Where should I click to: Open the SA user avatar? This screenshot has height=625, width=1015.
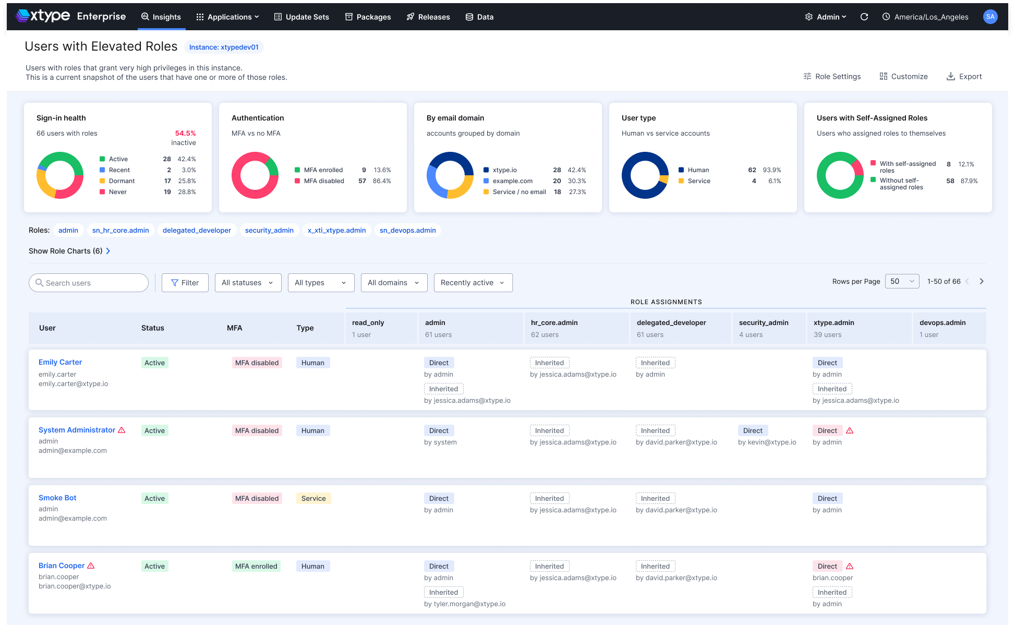(990, 17)
